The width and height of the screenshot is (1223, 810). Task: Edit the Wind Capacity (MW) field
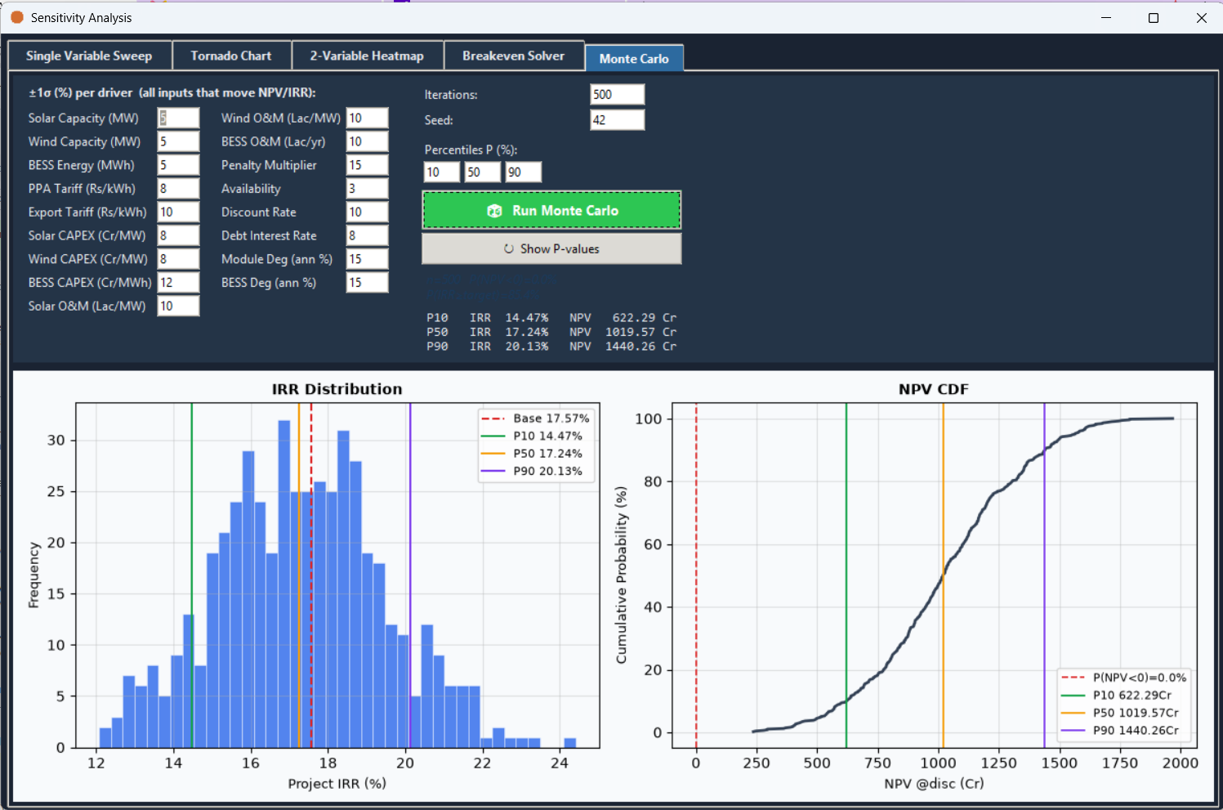[x=178, y=141]
